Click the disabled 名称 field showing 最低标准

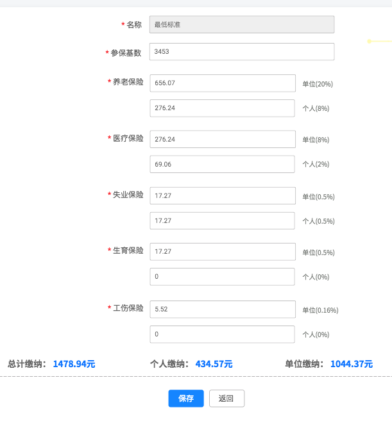(241, 24)
